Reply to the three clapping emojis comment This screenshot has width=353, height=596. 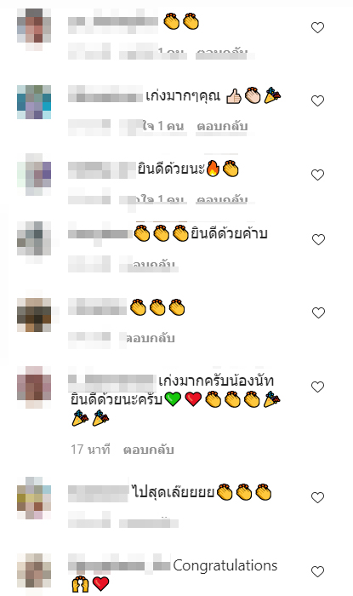click(150, 338)
